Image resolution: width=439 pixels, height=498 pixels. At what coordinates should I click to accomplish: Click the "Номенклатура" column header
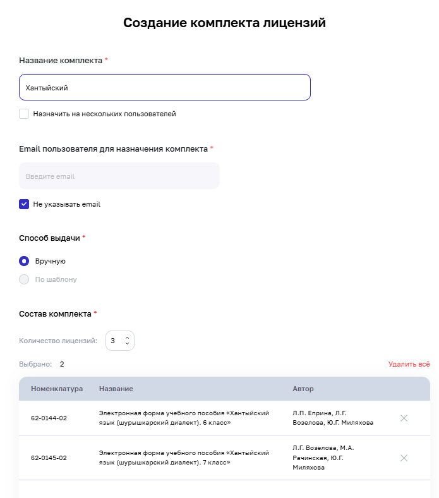tap(57, 389)
